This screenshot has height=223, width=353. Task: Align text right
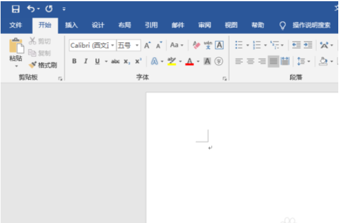tap(262, 61)
